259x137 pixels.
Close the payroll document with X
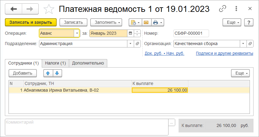[x=250, y=9]
